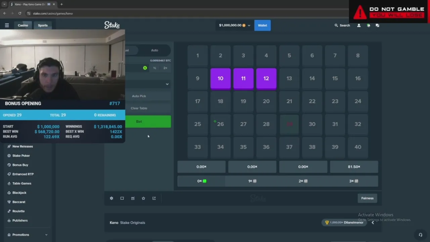Select keno number 29
Image resolution: width=430 pixels, height=242 pixels.
[289, 124]
